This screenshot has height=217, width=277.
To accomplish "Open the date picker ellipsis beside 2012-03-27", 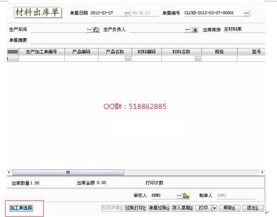I will [127, 13].
